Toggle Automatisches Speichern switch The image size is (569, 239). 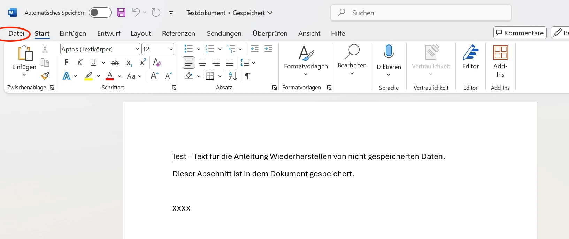coord(100,13)
